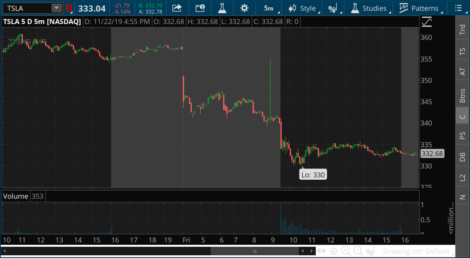Zoom in with the magnifier plus icon
The width and height of the screenshot is (470, 258).
point(346,251)
